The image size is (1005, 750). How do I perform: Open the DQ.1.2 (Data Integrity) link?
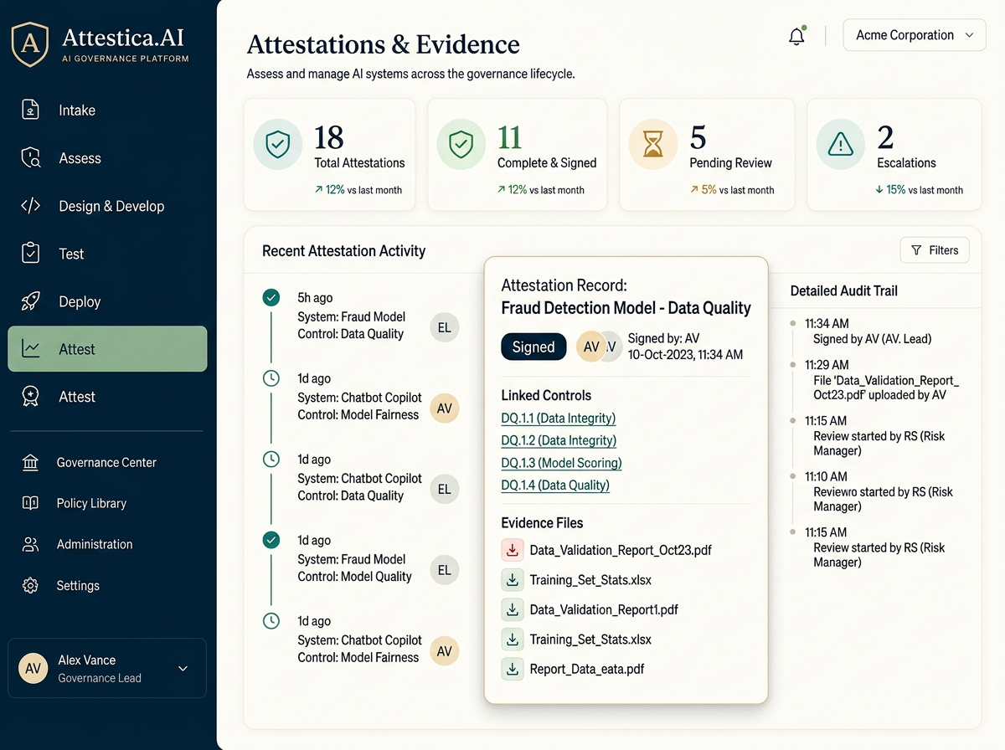click(559, 440)
